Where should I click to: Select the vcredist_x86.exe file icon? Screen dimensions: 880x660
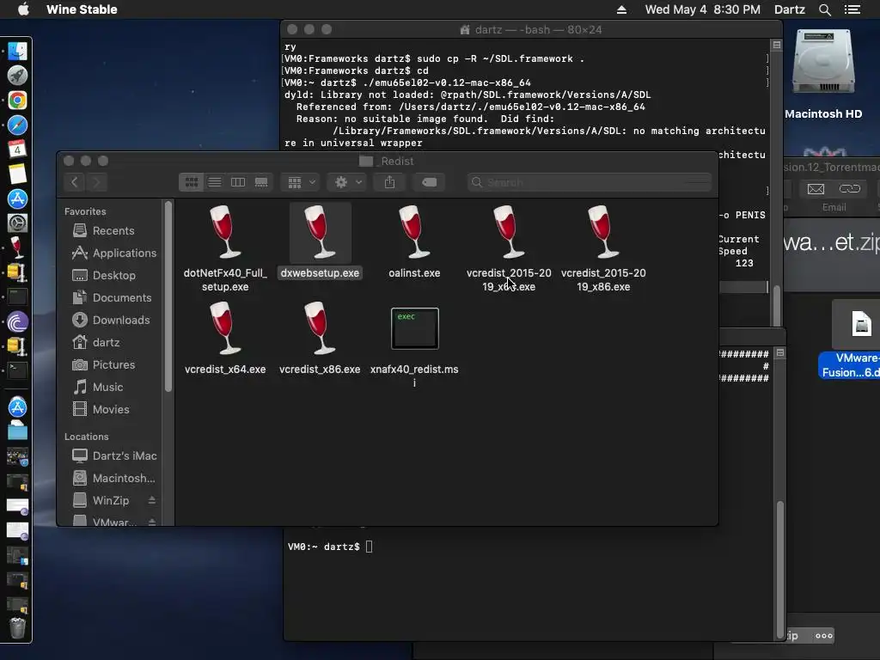click(320, 328)
